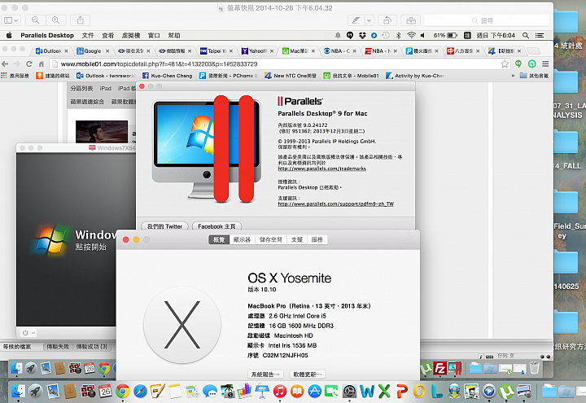Open uTorrent green icon in the Dock
This screenshot has width=586, height=403.
pyautogui.click(x=506, y=392)
